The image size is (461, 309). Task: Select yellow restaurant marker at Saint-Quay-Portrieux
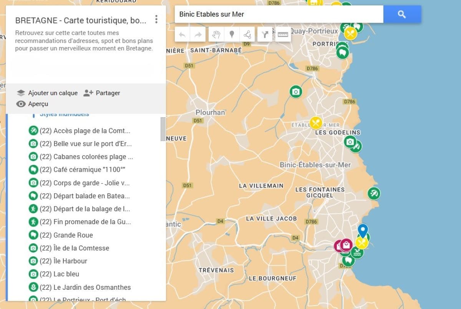[350, 33]
